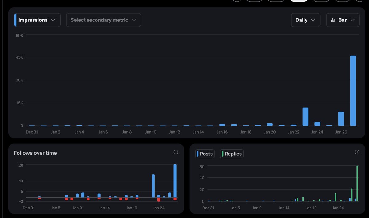Expand the Bar selector chevron
The width and height of the screenshot is (369, 218).
(352, 20)
